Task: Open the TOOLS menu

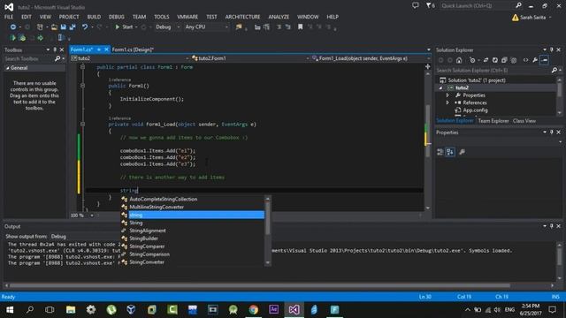Action: coord(161,17)
